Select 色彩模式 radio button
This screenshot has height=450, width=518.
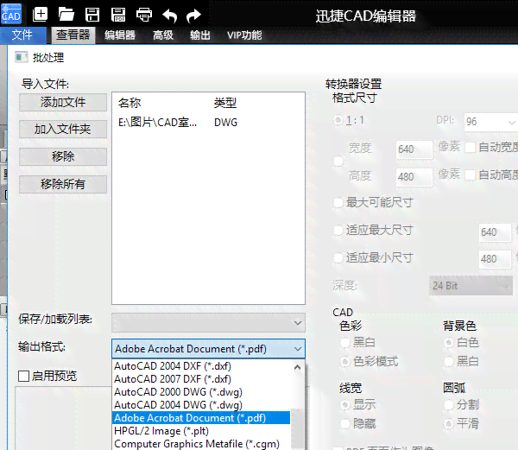click(x=344, y=362)
